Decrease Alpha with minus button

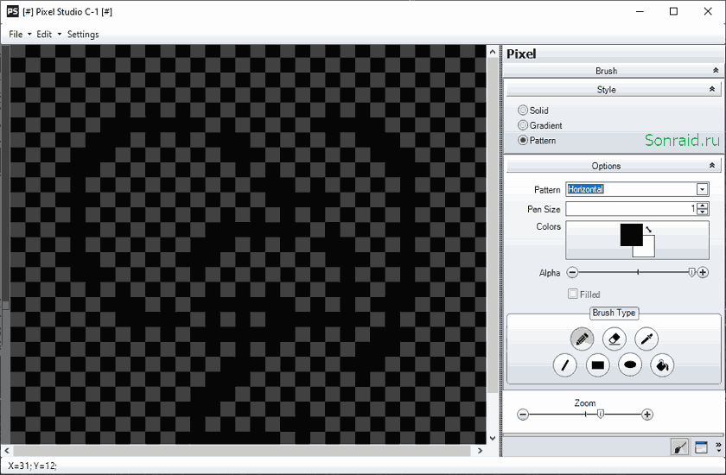(x=572, y=272)
